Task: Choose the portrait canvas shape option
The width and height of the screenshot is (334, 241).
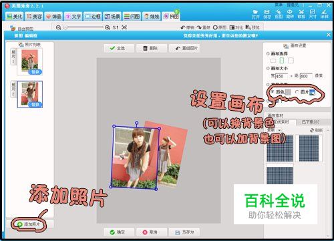Action: 282,60
